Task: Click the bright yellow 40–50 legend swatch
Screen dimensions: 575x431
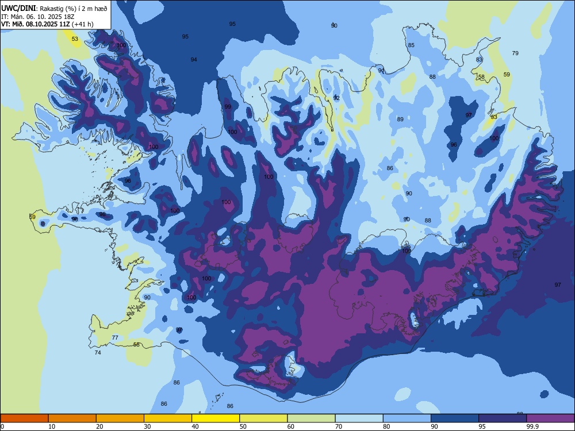Action: click(x=216, y=418)
